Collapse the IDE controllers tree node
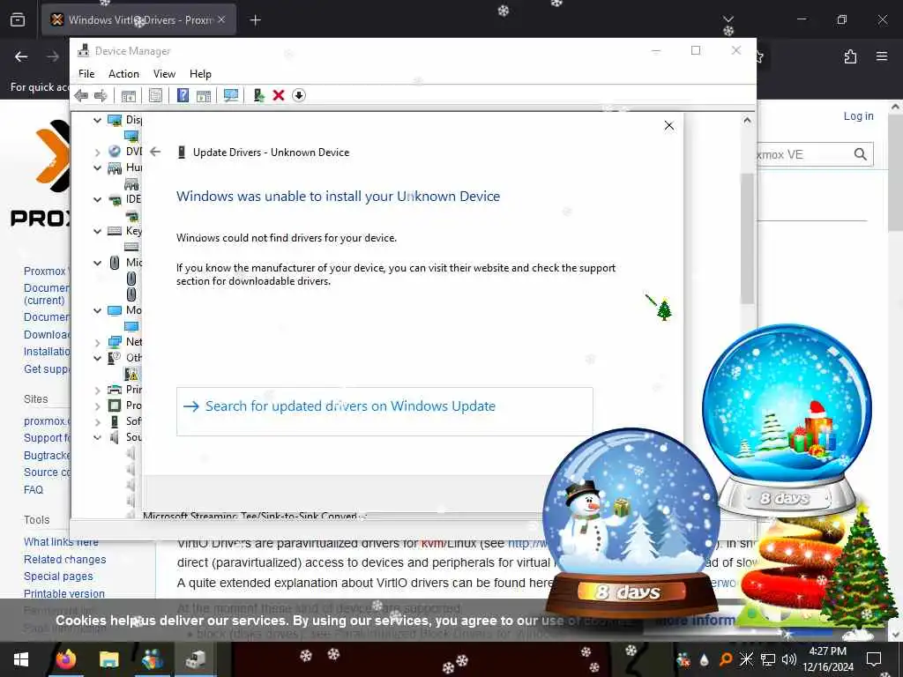The height and width of the screenshot is (677, 903). (97, 199)
